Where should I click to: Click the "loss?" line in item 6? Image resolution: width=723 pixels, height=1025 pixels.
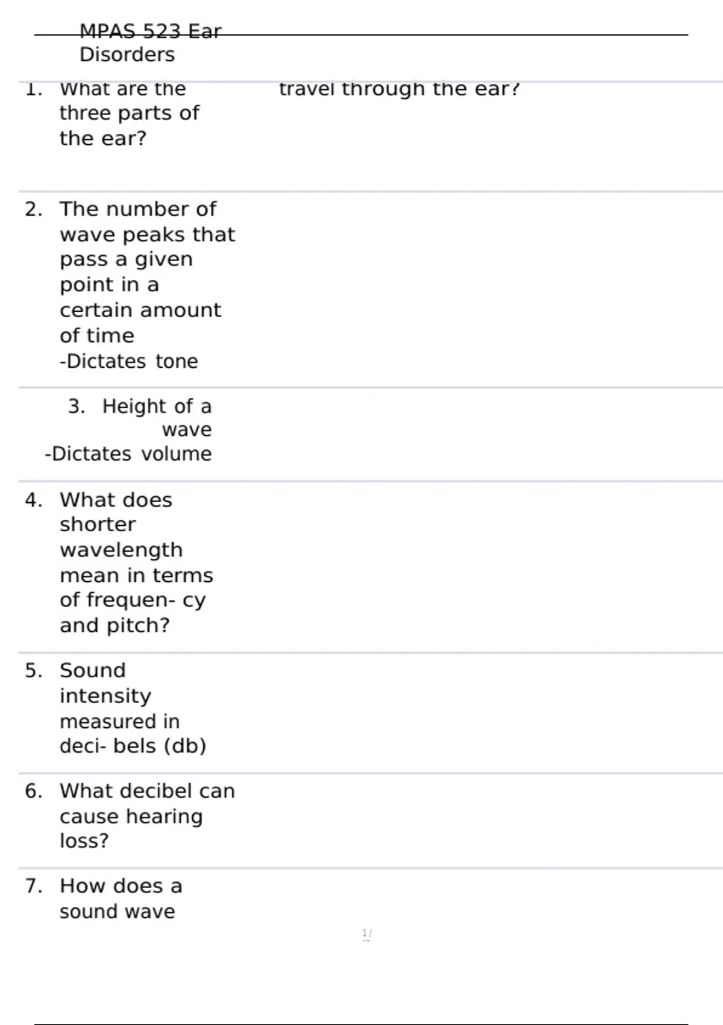pos(84,840)
